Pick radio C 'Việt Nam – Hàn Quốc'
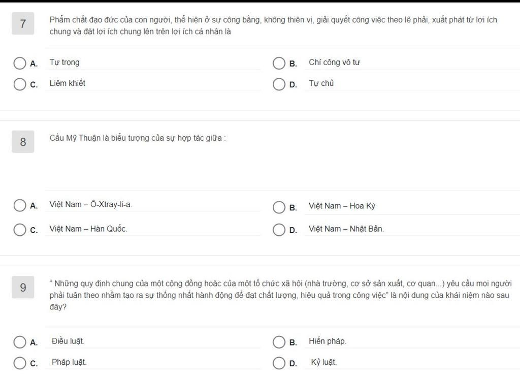This screenshot has width=520, height=377. [20, 230]
